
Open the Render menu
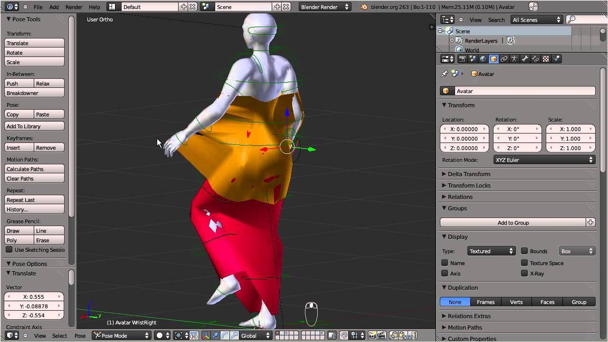(x=74, y=7)
